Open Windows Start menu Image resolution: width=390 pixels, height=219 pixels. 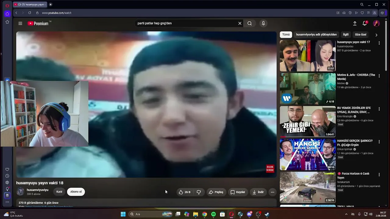(123, 214)
